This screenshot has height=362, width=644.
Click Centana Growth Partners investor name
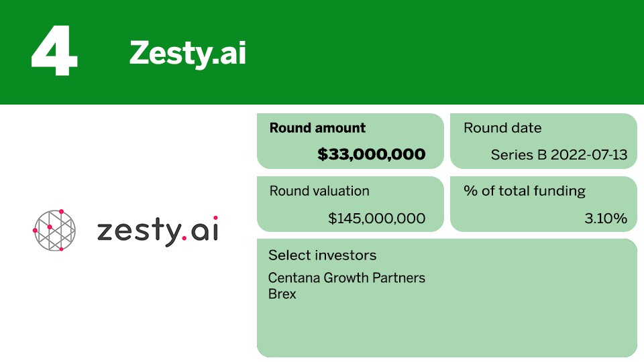(346, 278)
